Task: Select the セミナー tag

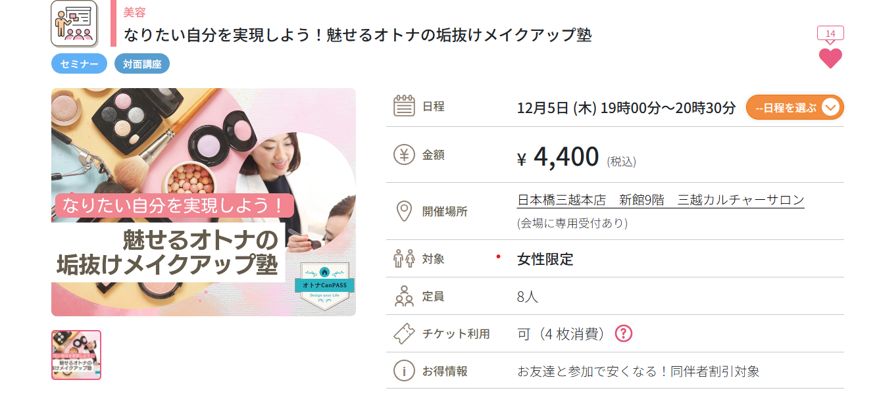Action: coord(79,64)
